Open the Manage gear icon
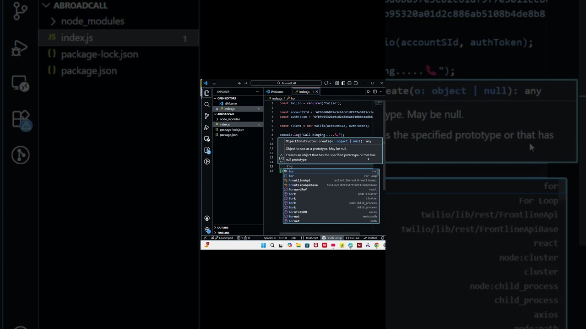Viewport: 586px width, 329px height. 207,230
